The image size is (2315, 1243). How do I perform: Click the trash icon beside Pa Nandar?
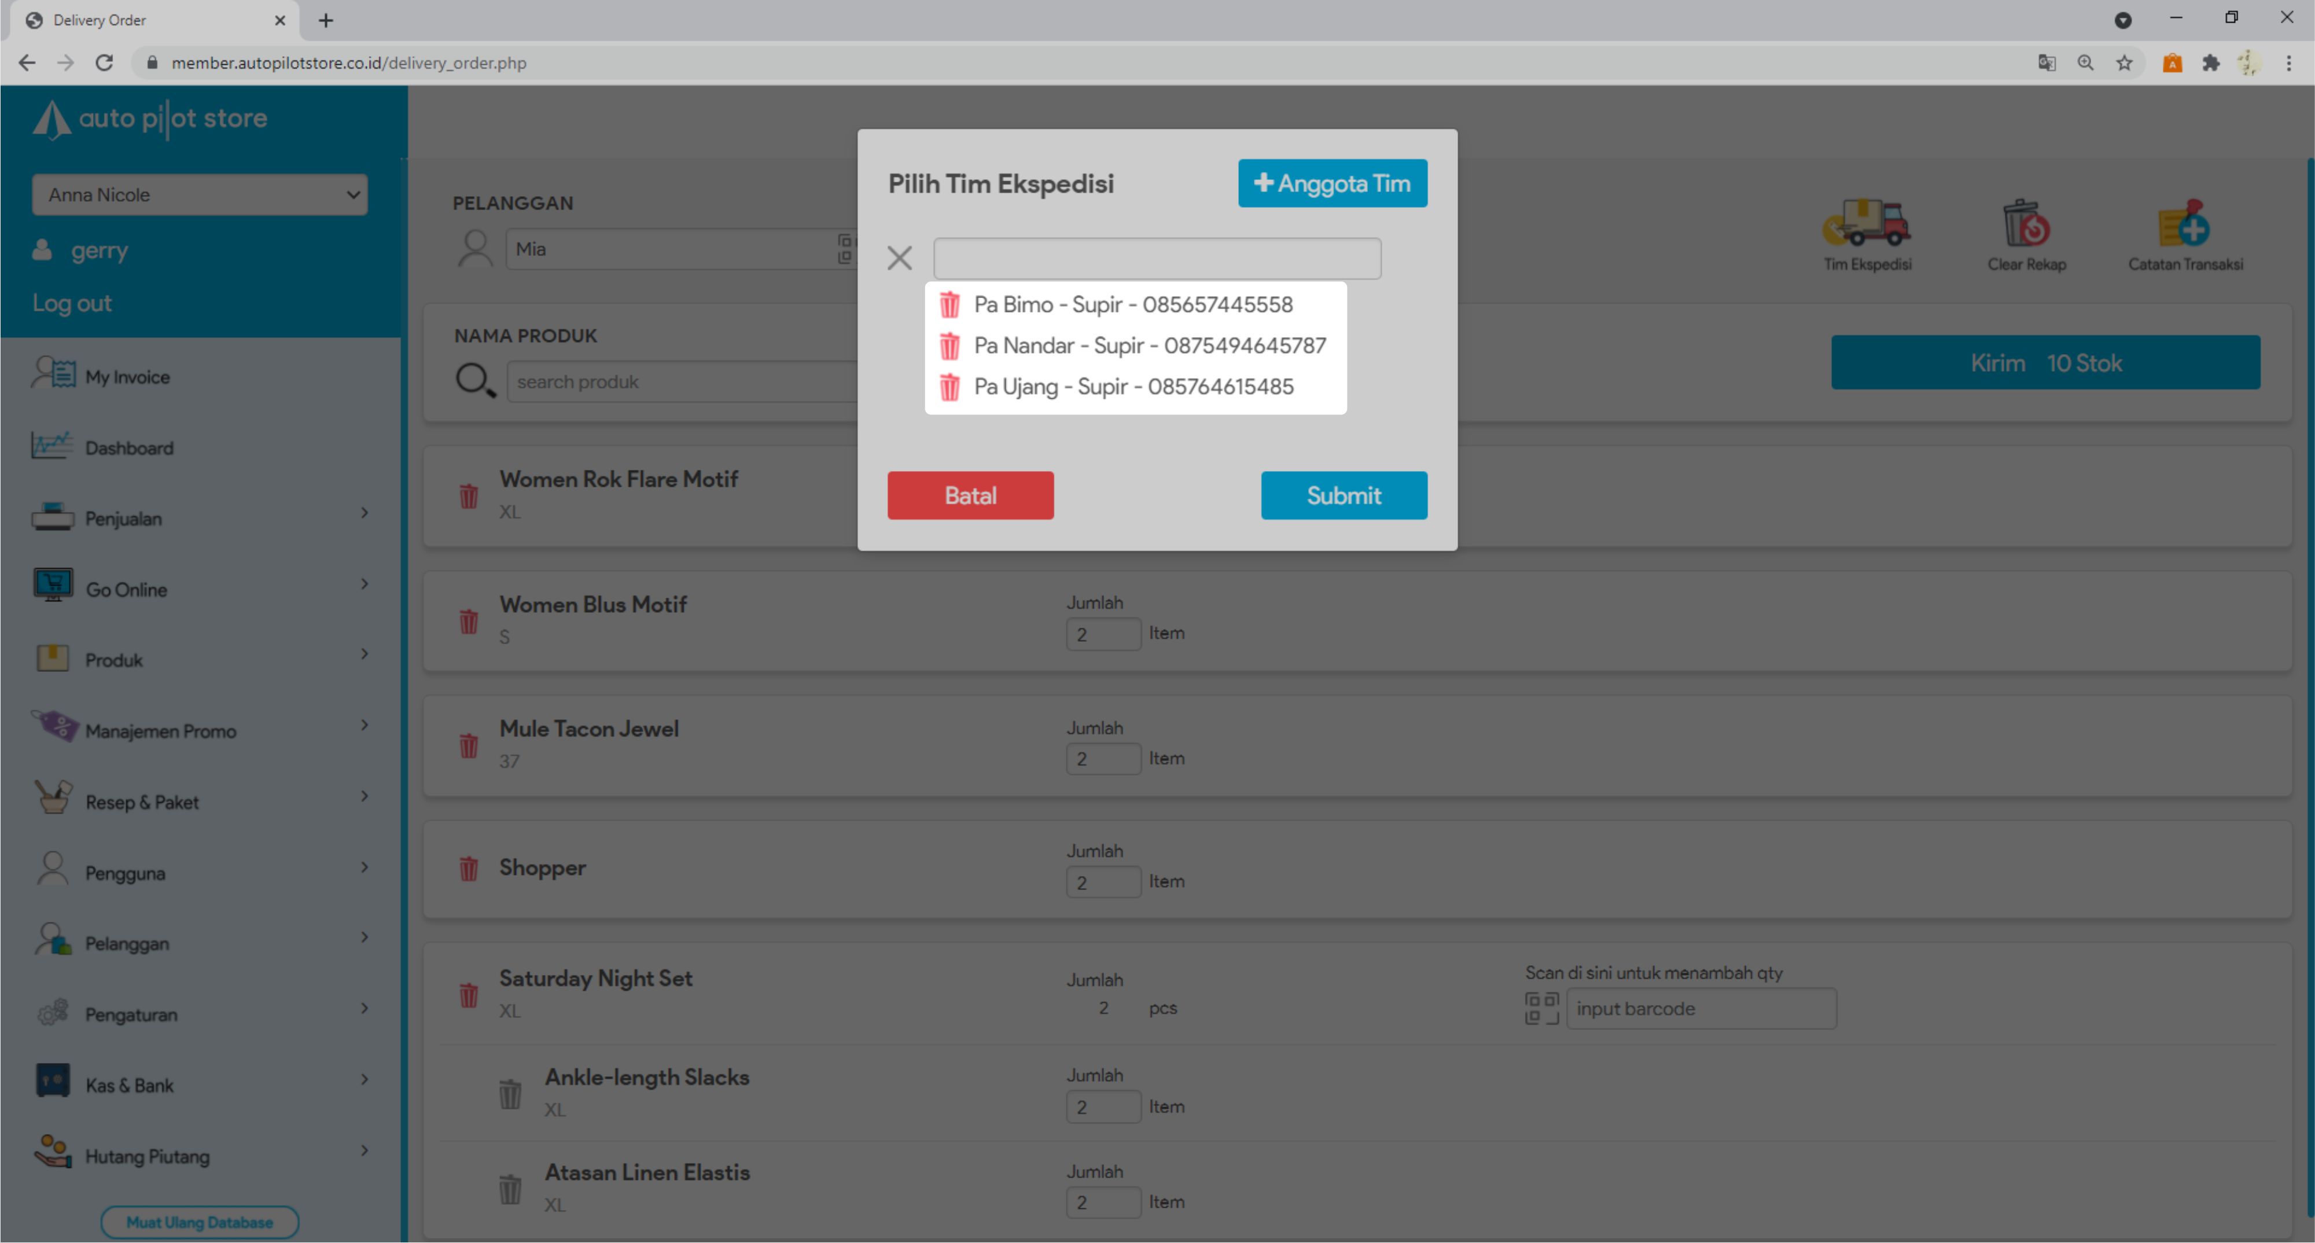[x=949, y=346]
